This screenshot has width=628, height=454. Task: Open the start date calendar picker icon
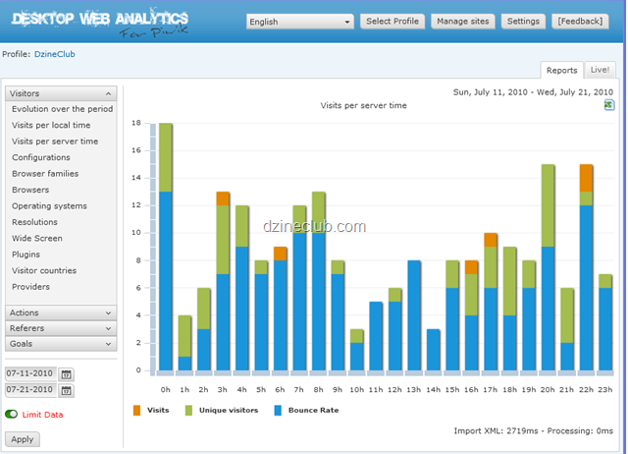pos(66,374)
